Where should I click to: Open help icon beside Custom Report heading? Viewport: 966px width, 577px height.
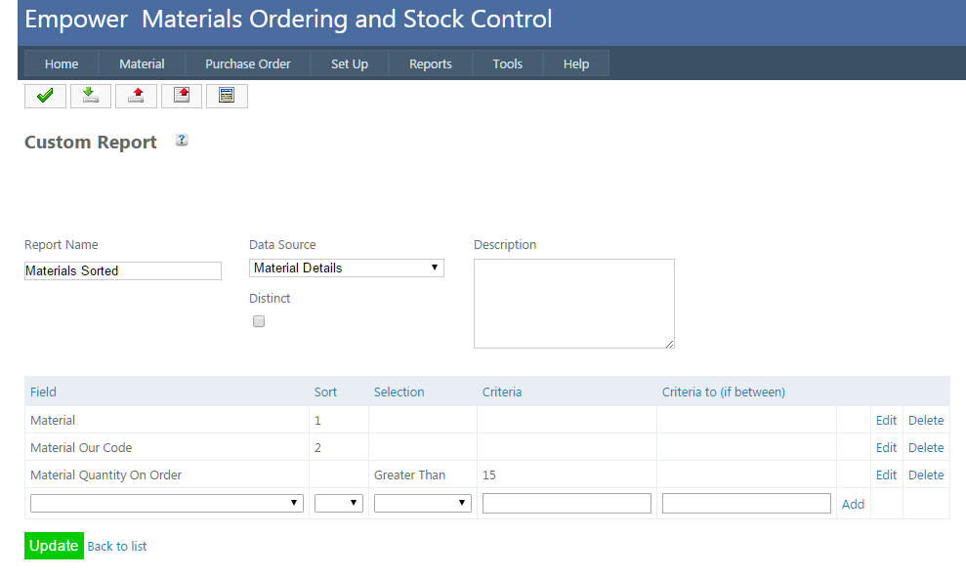tap(182, 141)
